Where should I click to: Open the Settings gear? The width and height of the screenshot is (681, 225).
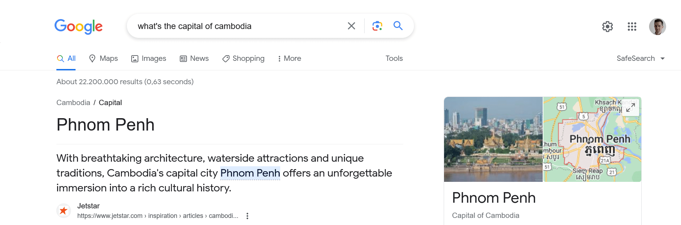click(607, 27)
